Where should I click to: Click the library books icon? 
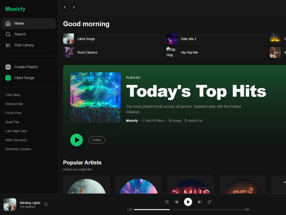tap(8, 45)
